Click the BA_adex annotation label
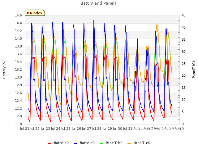198x149 pixels. (x=35, y=13)
